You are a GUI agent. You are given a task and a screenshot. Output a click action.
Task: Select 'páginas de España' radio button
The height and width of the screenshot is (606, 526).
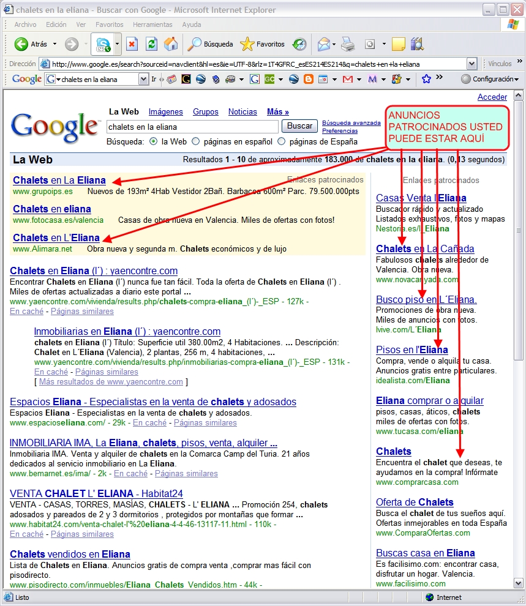(281, 141)
